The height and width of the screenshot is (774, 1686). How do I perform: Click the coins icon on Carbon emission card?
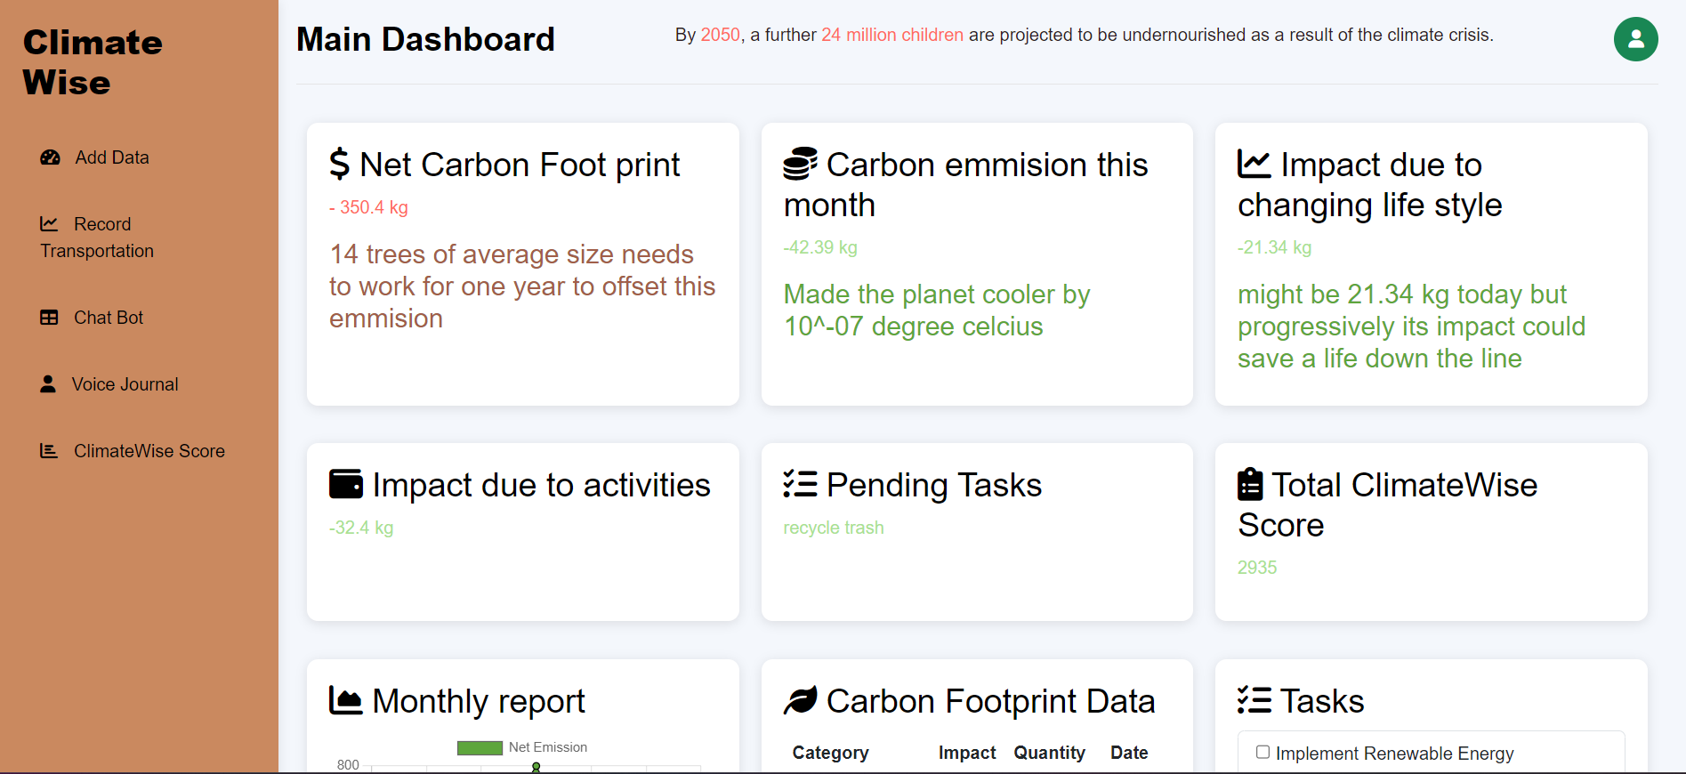point(800,165)
